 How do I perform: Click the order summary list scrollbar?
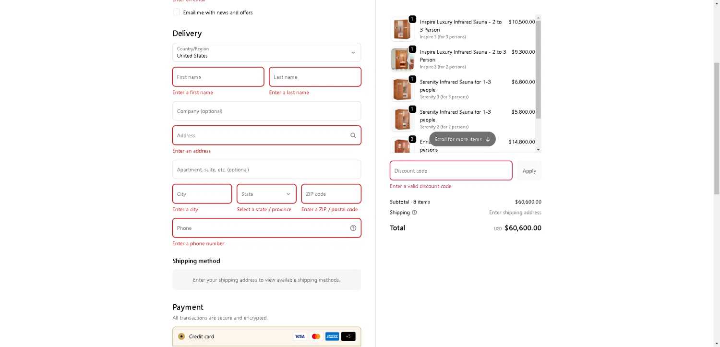coord(538,70)
